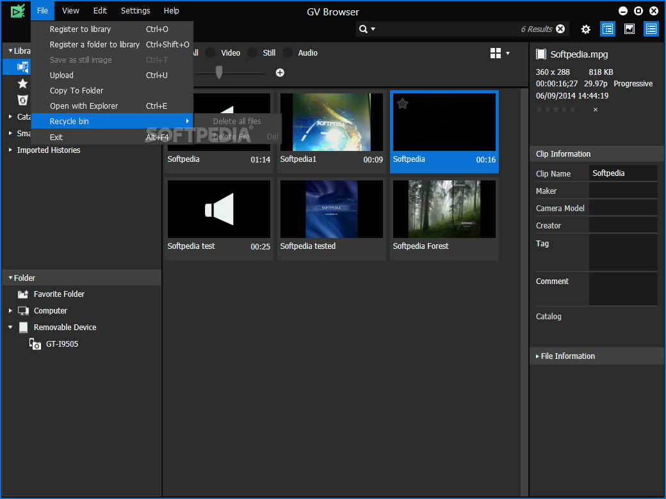Click the Favorite Folder icon
The image size is (666, 499).
(23, 294)
